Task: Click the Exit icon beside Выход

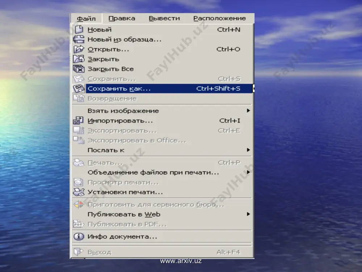Action: tap(79, 252)
